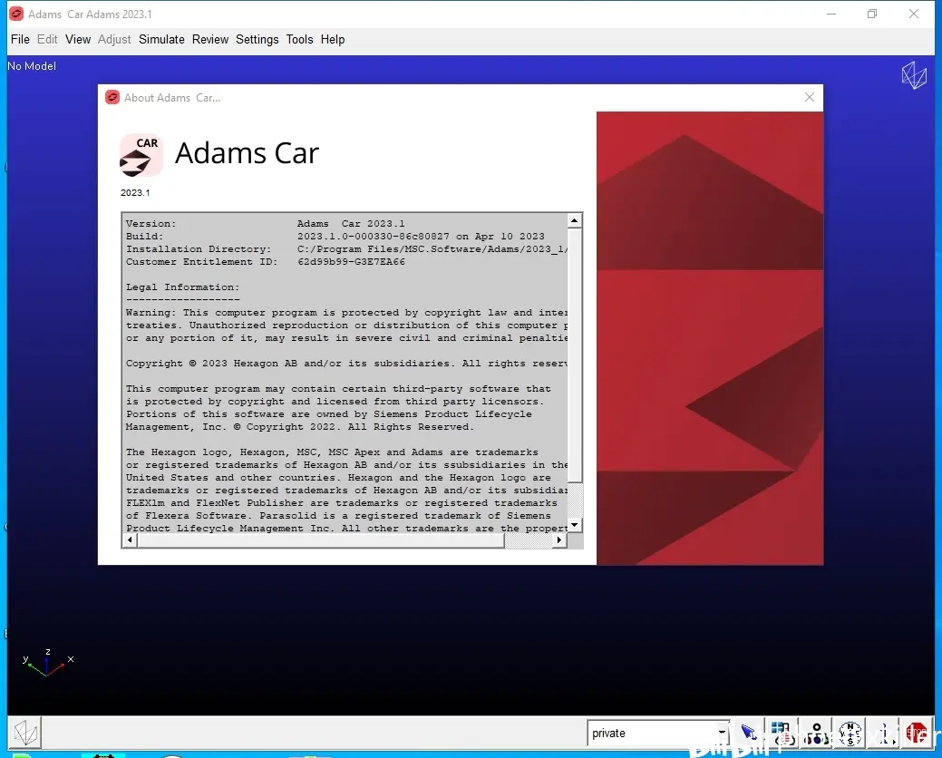Open the View menu
Image resolution: width=942 pixels, height=758 pixels.
tap(77, 40)
